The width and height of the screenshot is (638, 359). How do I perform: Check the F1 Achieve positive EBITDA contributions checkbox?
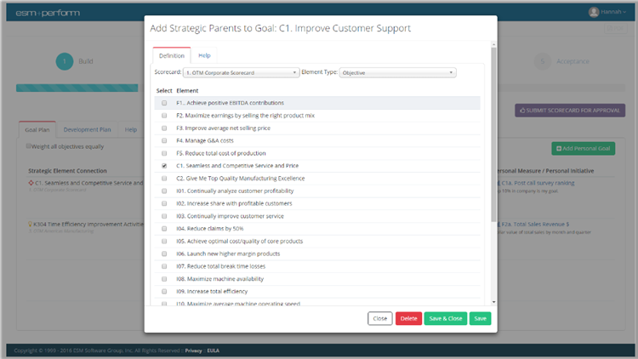[x=164, y=103]
